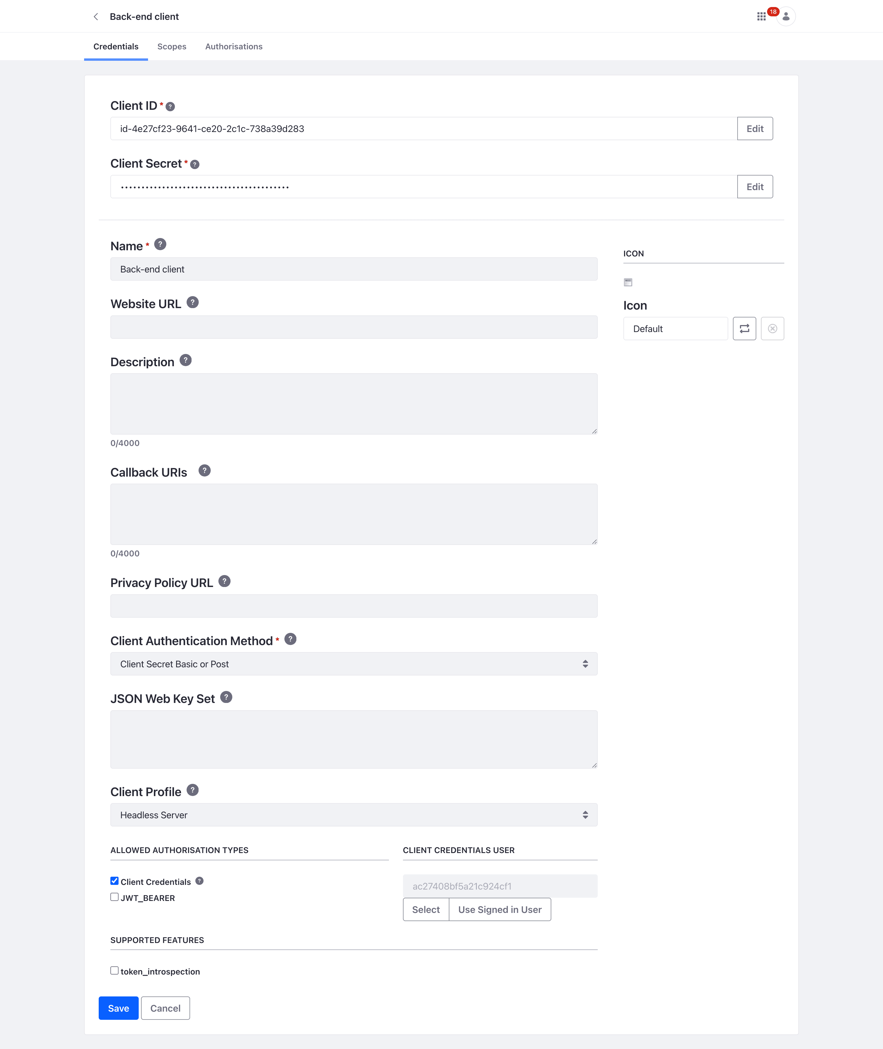This screenshot has height=1049, width=883.
Task: Click the Save button
Action: click(118, 1008)
